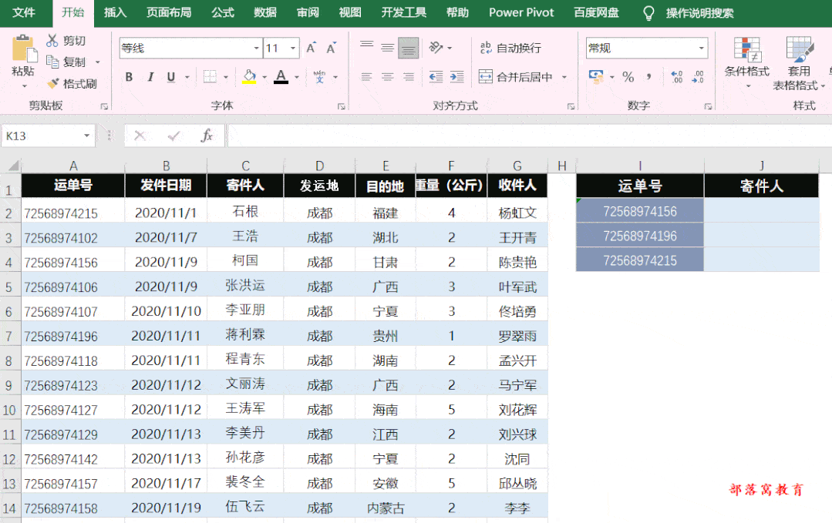This screenshot has height=523, width=832.
Task: Expand the Name Box dropdown arrow
Action: [x=86, y=136]
